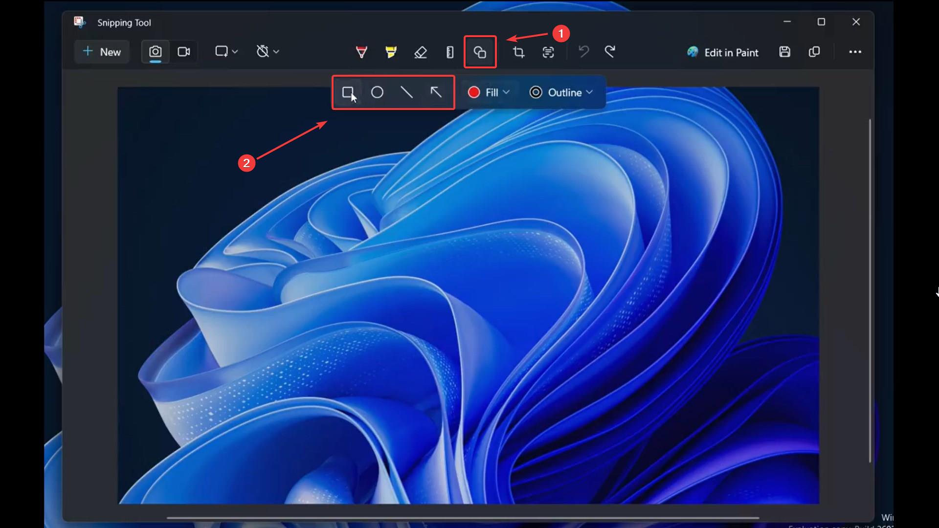This screenshot has width=939, height=528.
Task: Select the Pen/Highlighter tool
Action: click(x=361, y=51)
